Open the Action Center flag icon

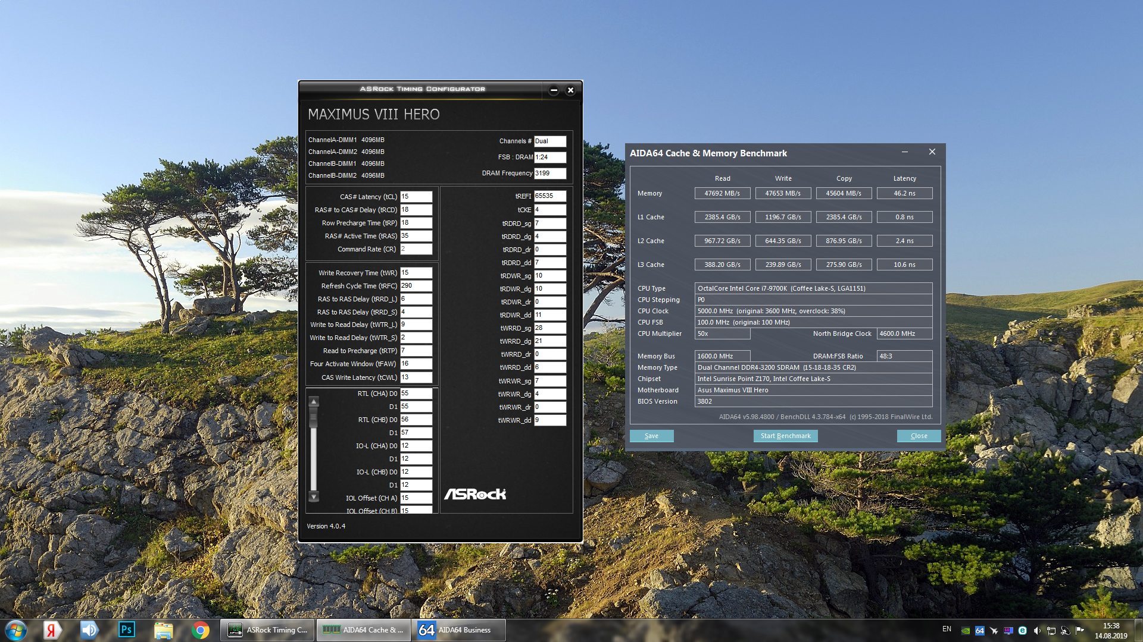point(1079,631)
